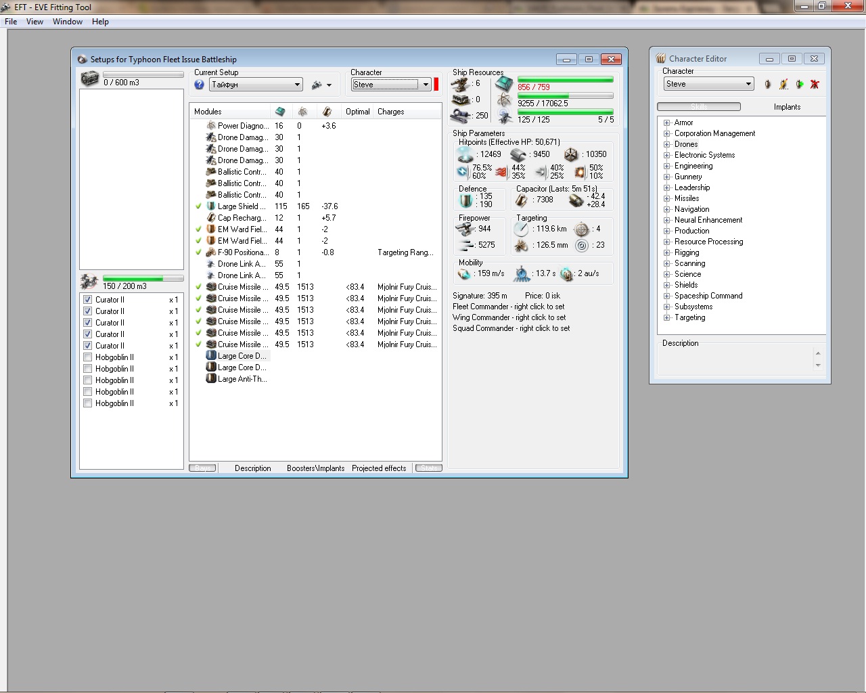
Task: Uncheck the first Curator II drone checkbox
Action: click(87, 300)
